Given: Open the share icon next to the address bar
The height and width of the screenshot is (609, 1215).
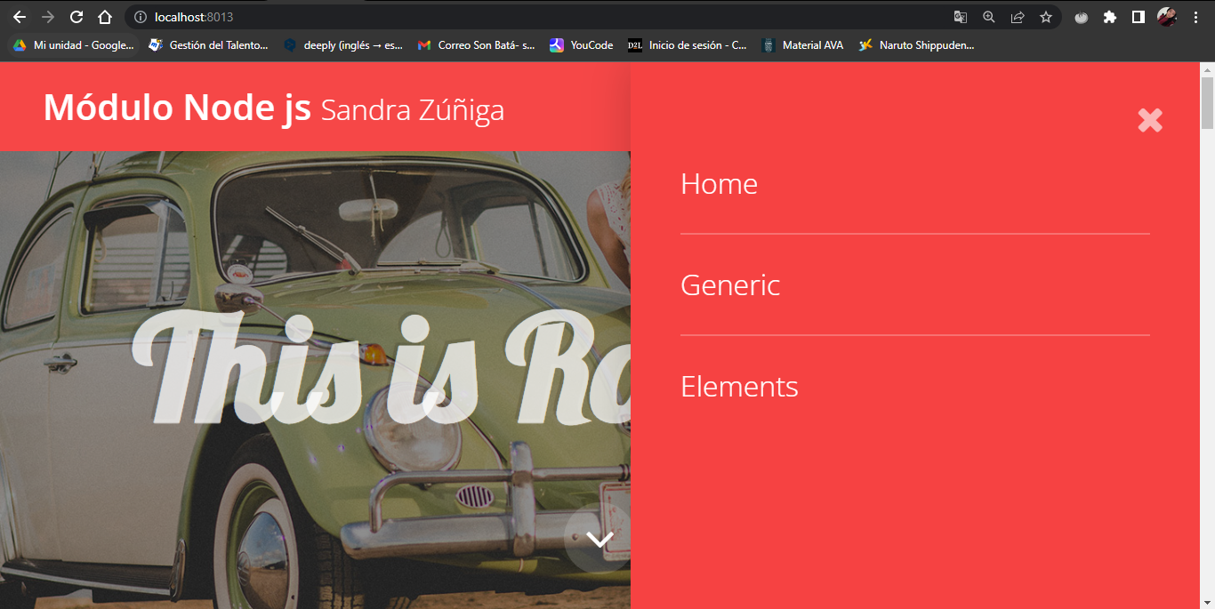Looking at the screenshot, I should coord(1017,17).
